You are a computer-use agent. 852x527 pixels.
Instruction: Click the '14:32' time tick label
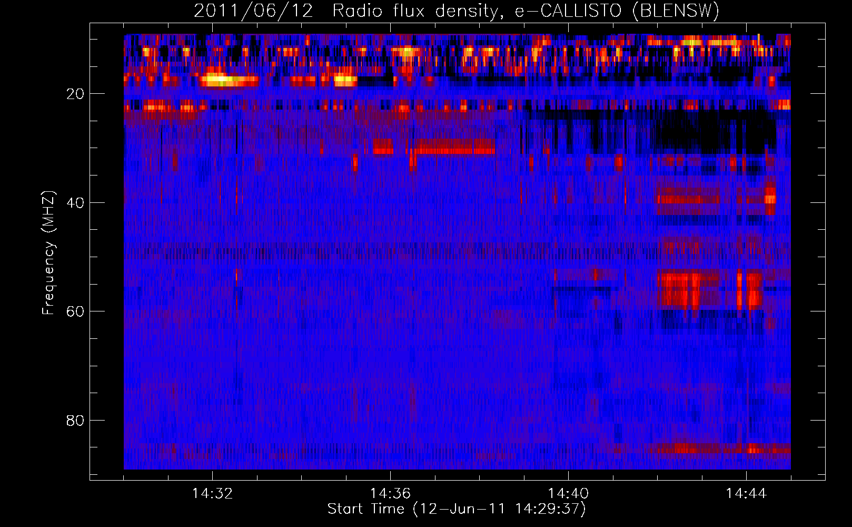[212, 493]
